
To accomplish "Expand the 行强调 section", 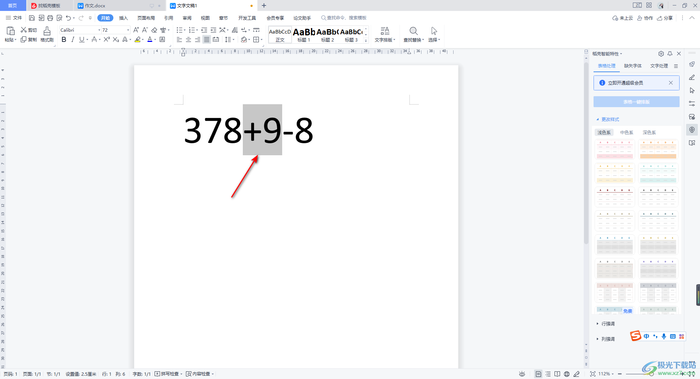I will 606,324.
